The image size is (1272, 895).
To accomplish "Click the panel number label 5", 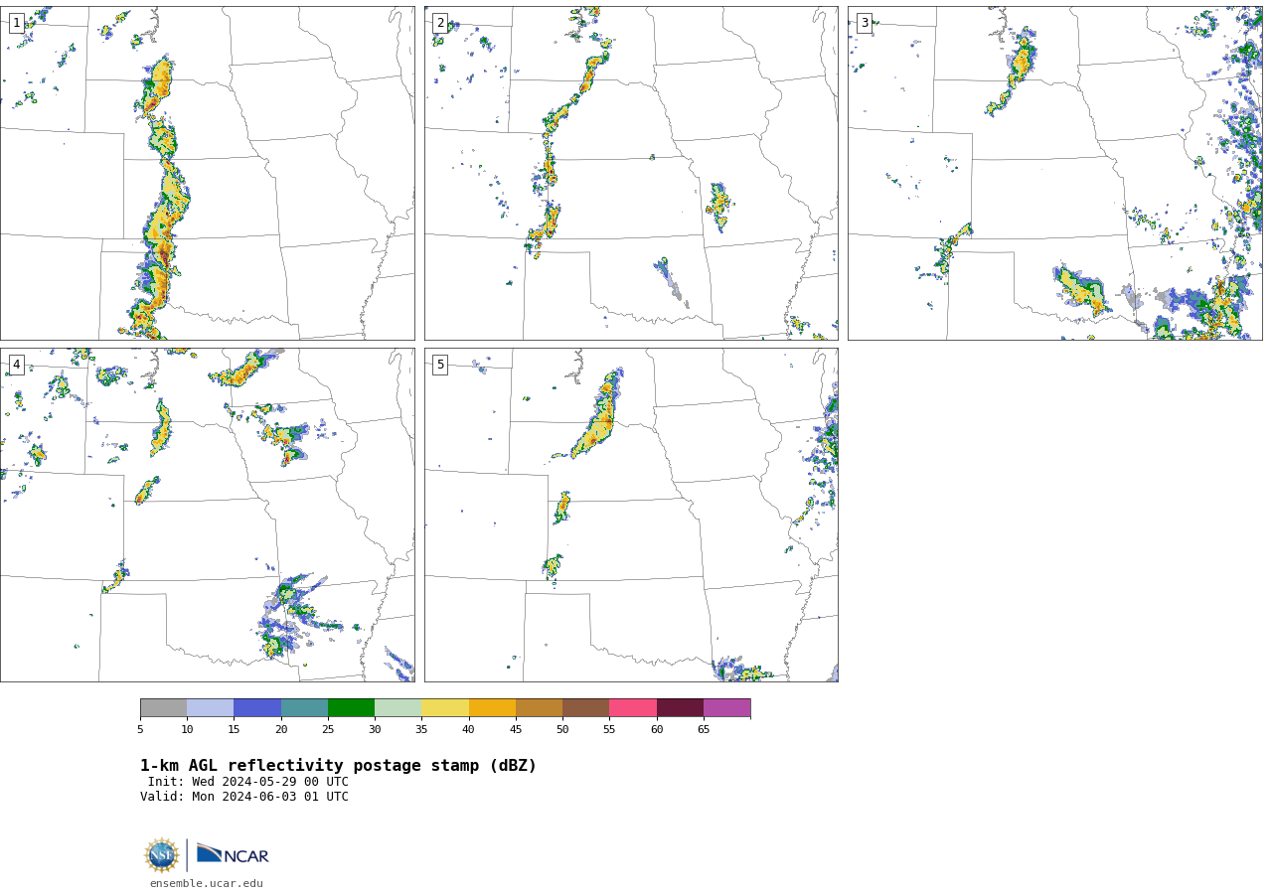I will coord(440,365).
